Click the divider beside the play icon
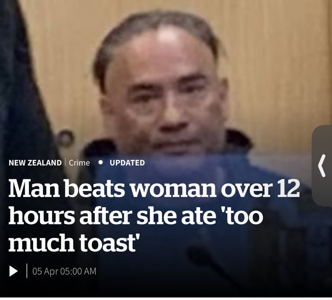Viewport: 332px width, 300px height. [27, 271]
